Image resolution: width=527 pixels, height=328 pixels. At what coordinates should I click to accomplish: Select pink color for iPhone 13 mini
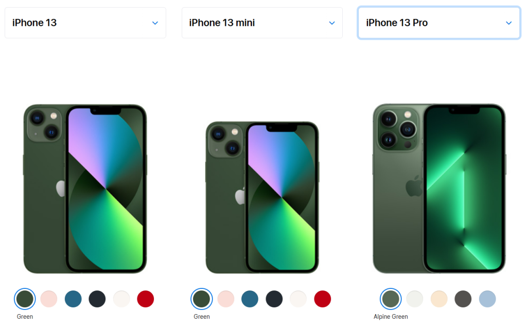tap(225, 299)
